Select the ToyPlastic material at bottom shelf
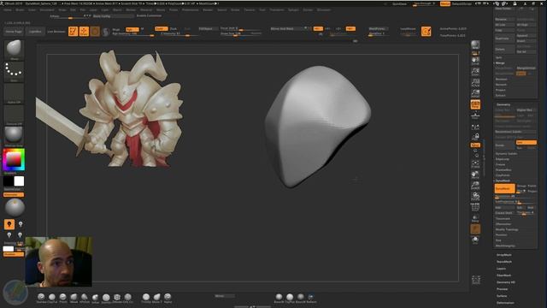547x308 pixels. (290, 298)
